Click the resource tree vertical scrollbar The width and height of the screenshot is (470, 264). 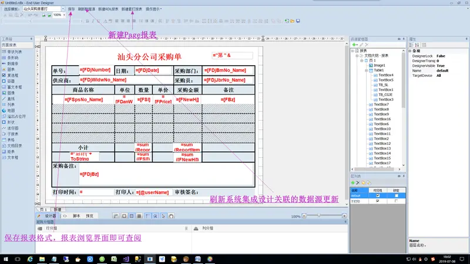point(404,81)
